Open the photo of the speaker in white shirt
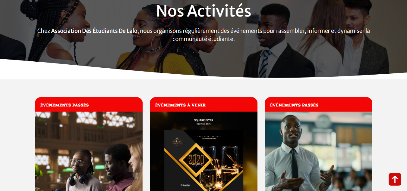Viewport: 407px width, 191px height. click(318, 151)
